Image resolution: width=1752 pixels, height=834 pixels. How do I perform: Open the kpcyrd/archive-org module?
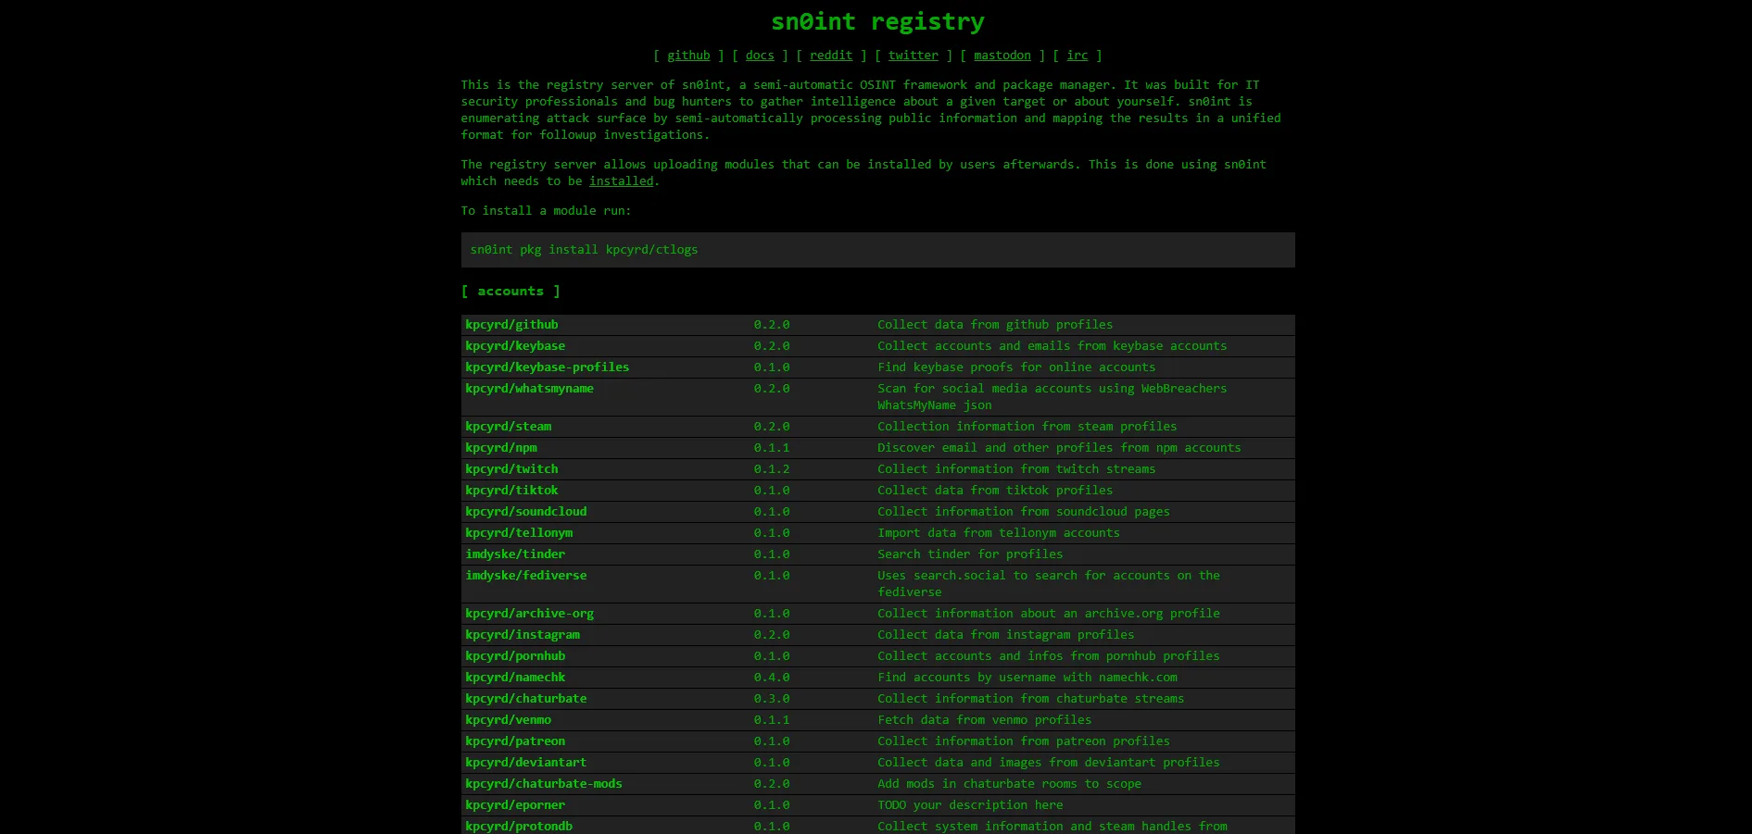pos(529,614)
